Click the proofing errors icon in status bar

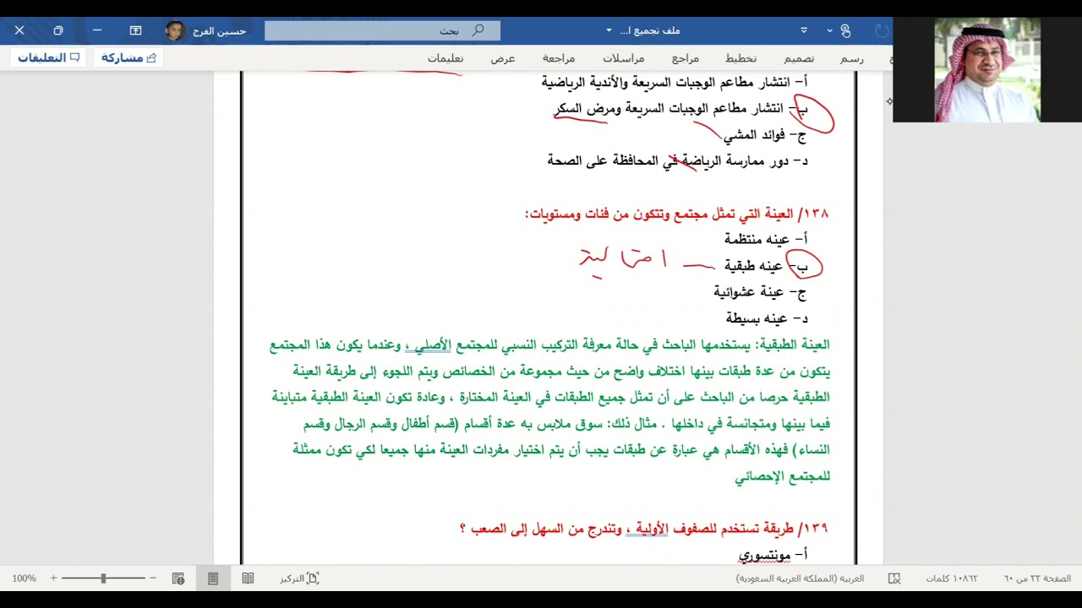coord(894,578)
